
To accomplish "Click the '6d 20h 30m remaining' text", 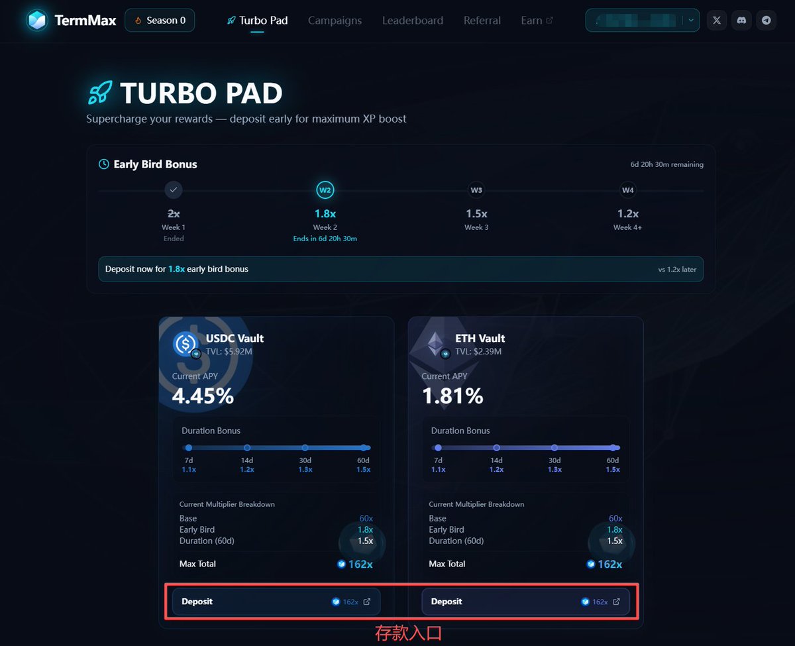I will [667, 164].
